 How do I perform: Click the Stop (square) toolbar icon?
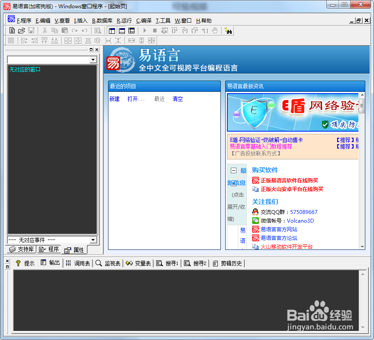click(x=155, y=30)
